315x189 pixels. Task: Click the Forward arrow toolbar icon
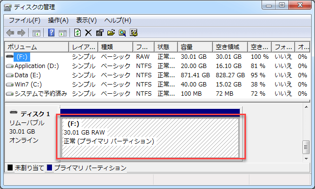(x=21, y=33)
